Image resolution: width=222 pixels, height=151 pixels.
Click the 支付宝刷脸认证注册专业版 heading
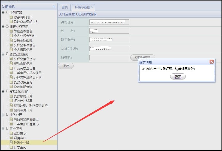[x=78, y=14]
